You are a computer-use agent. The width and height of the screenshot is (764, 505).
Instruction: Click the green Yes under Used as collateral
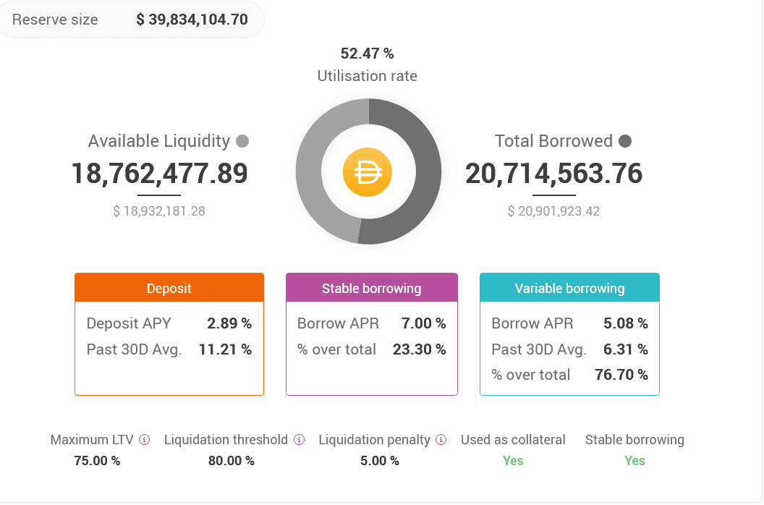click(513, 461)
